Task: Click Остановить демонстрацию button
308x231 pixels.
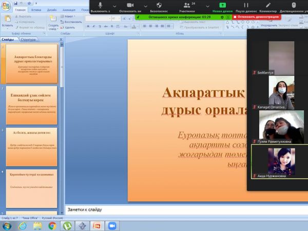Action: (x=256, y=16)
